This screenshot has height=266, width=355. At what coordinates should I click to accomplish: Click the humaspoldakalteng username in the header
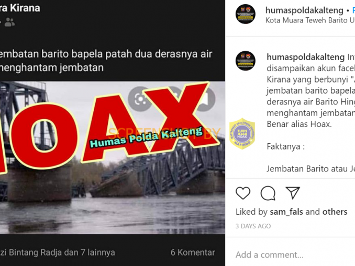[x=304, y=10]
